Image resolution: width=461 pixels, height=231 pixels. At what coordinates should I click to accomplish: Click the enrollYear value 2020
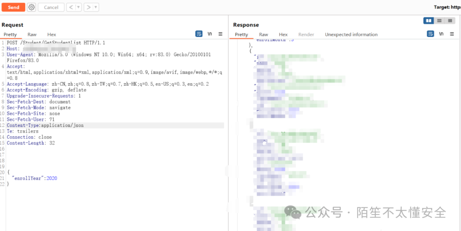click(x=52, y=178)
